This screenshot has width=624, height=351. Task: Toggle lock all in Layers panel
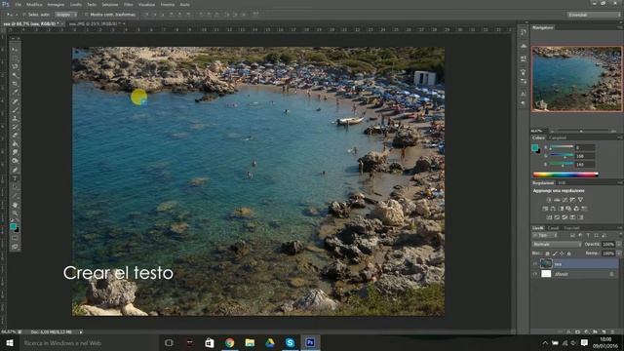568,253
